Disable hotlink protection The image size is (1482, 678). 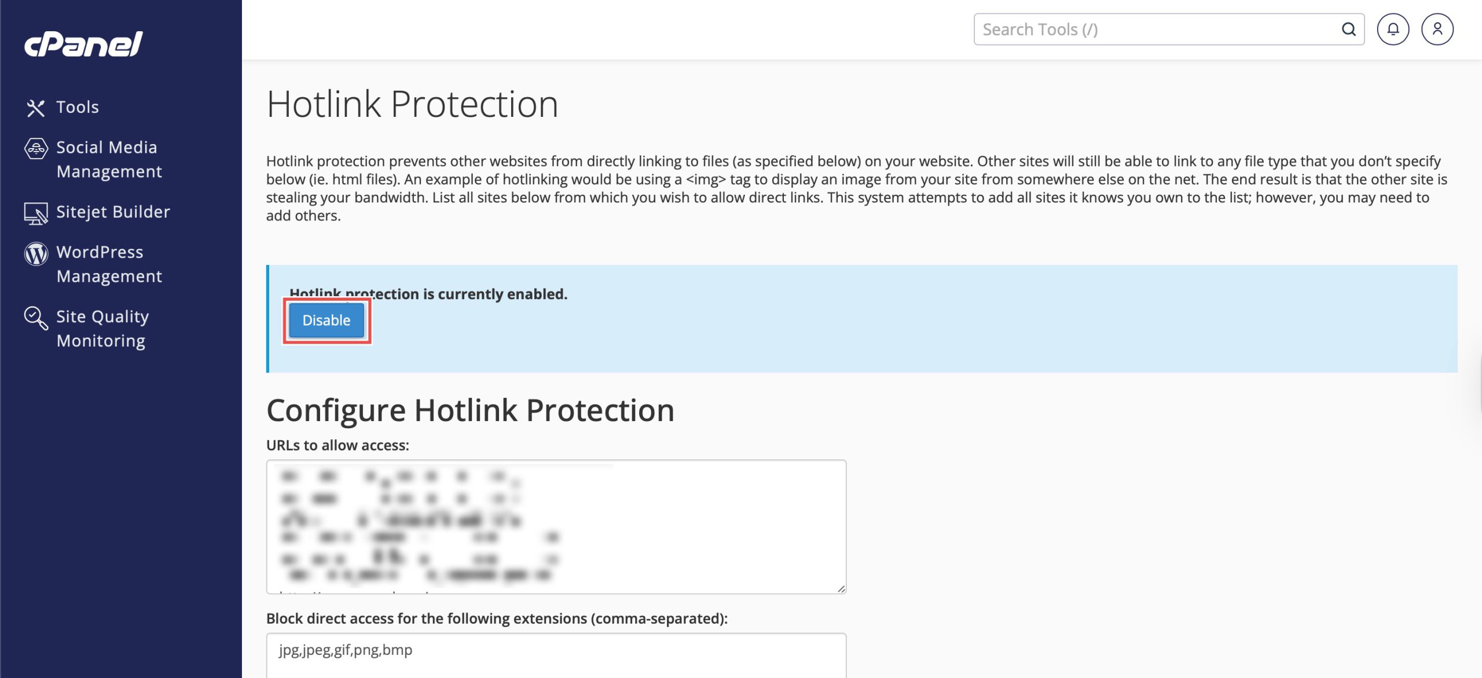[x=327, y=320]
